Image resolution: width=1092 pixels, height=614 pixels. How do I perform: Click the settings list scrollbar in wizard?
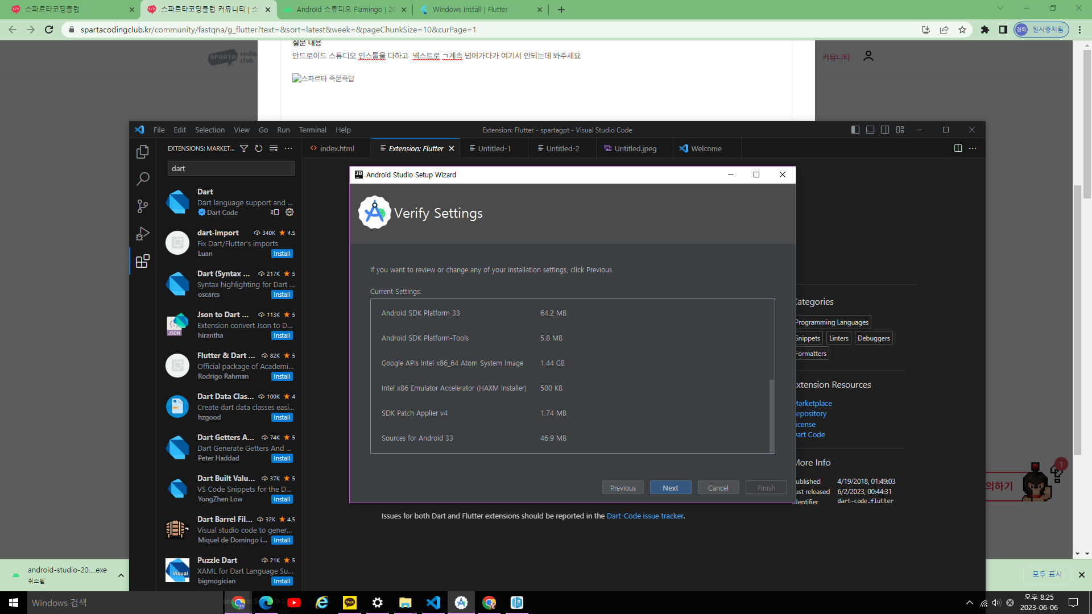pyautogui.click(x=772, y=416)
